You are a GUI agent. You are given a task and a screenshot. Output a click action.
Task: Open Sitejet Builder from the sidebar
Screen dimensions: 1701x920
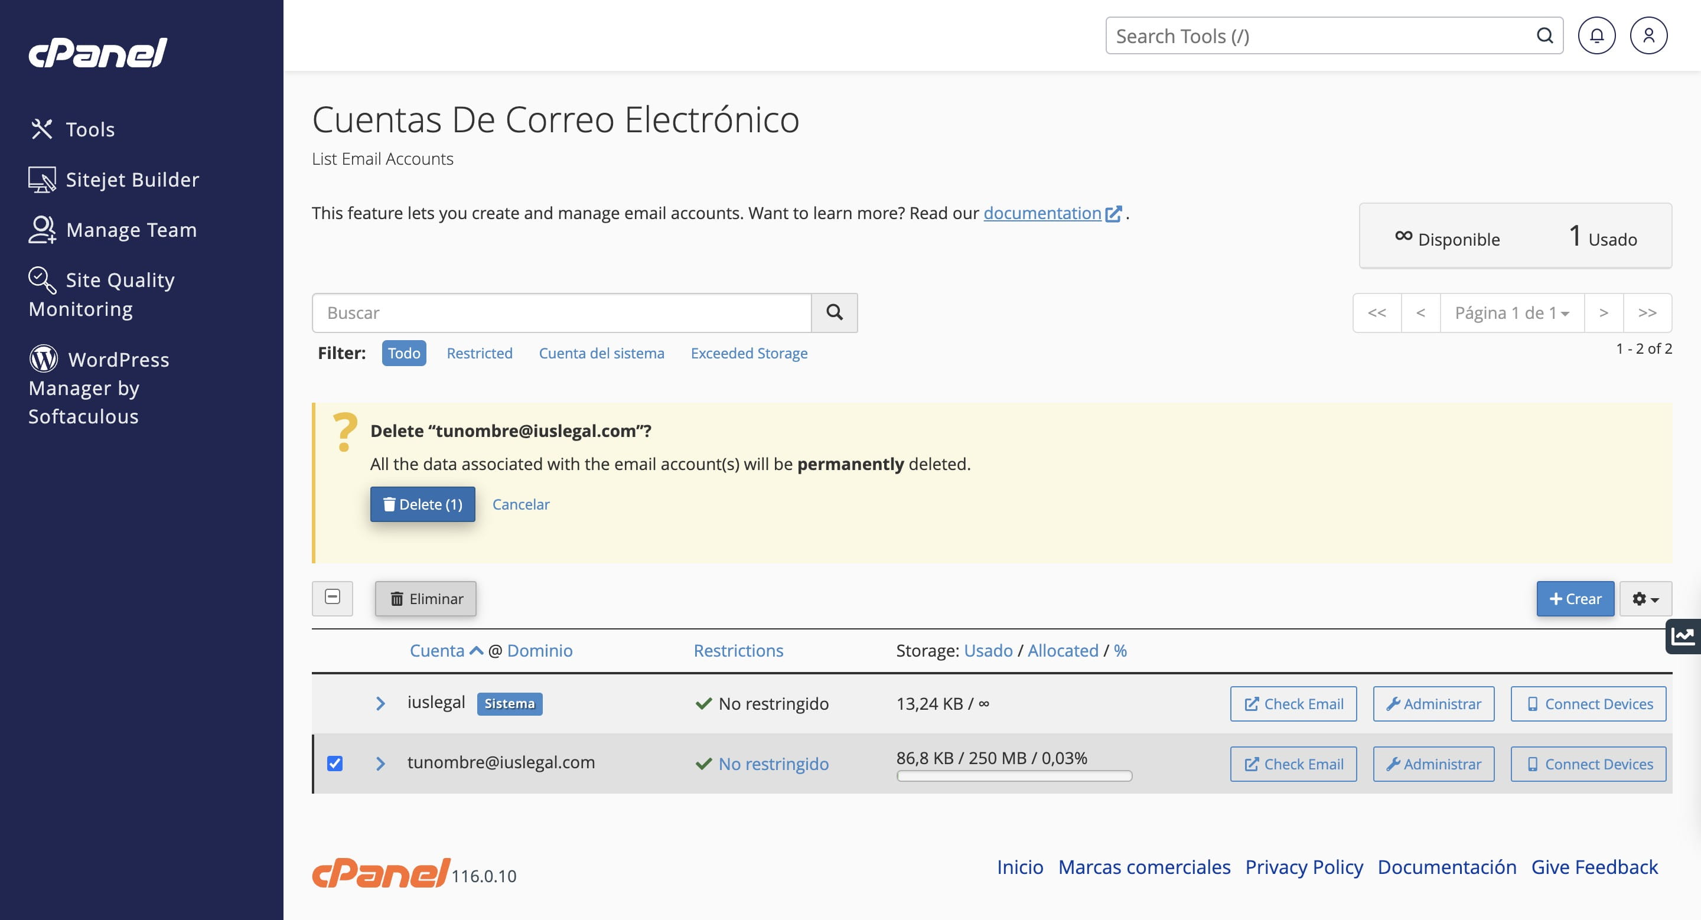coord(131,179)
